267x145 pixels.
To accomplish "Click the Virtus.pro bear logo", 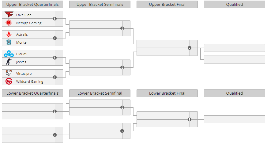I will pyautogui.click(x=9, y=73).
